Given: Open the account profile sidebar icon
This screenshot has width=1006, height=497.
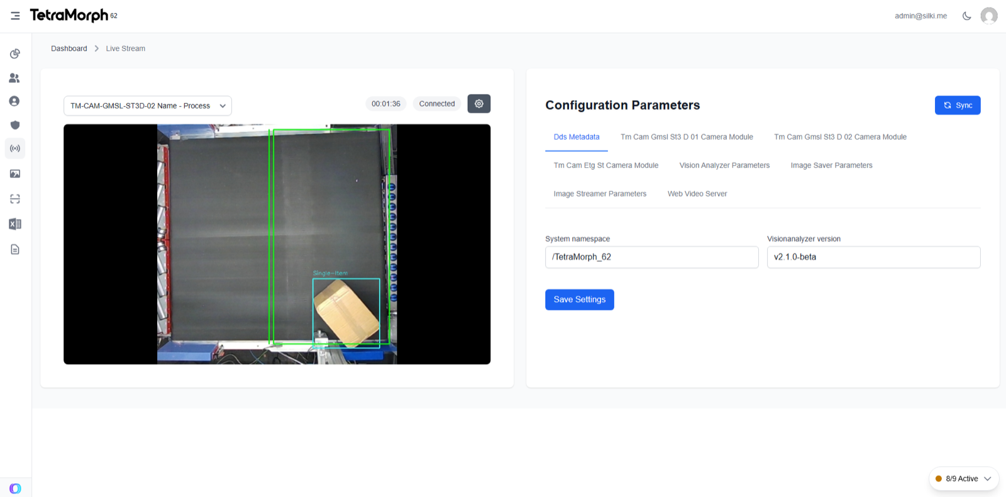Looking at the screenshot, I should (x=15, y=101).
